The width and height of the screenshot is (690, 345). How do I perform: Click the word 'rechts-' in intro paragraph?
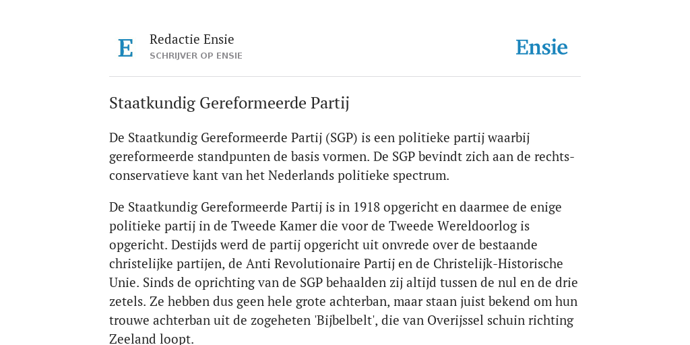[554, 156]
